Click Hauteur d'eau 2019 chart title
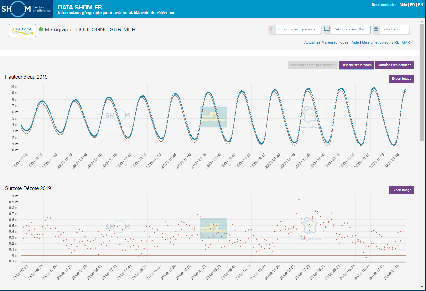426x291 pixels. [26, 77]
